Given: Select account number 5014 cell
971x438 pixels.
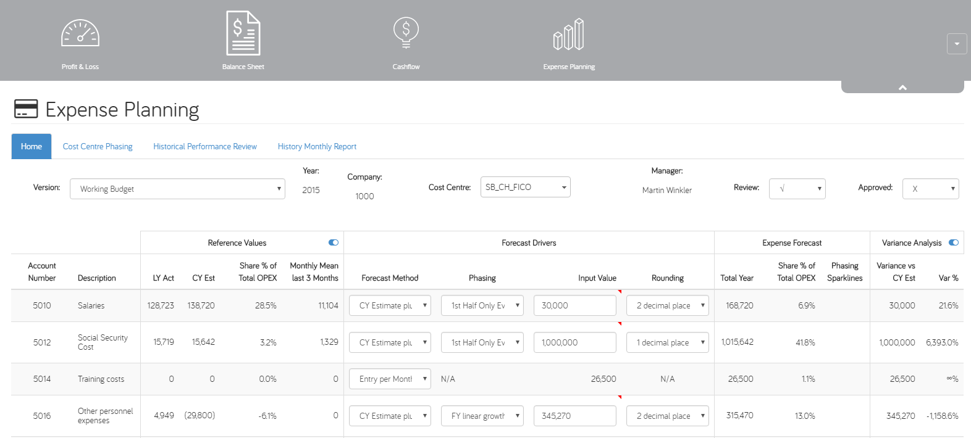Looking at the screenshot, I should (x=42, y=379).
